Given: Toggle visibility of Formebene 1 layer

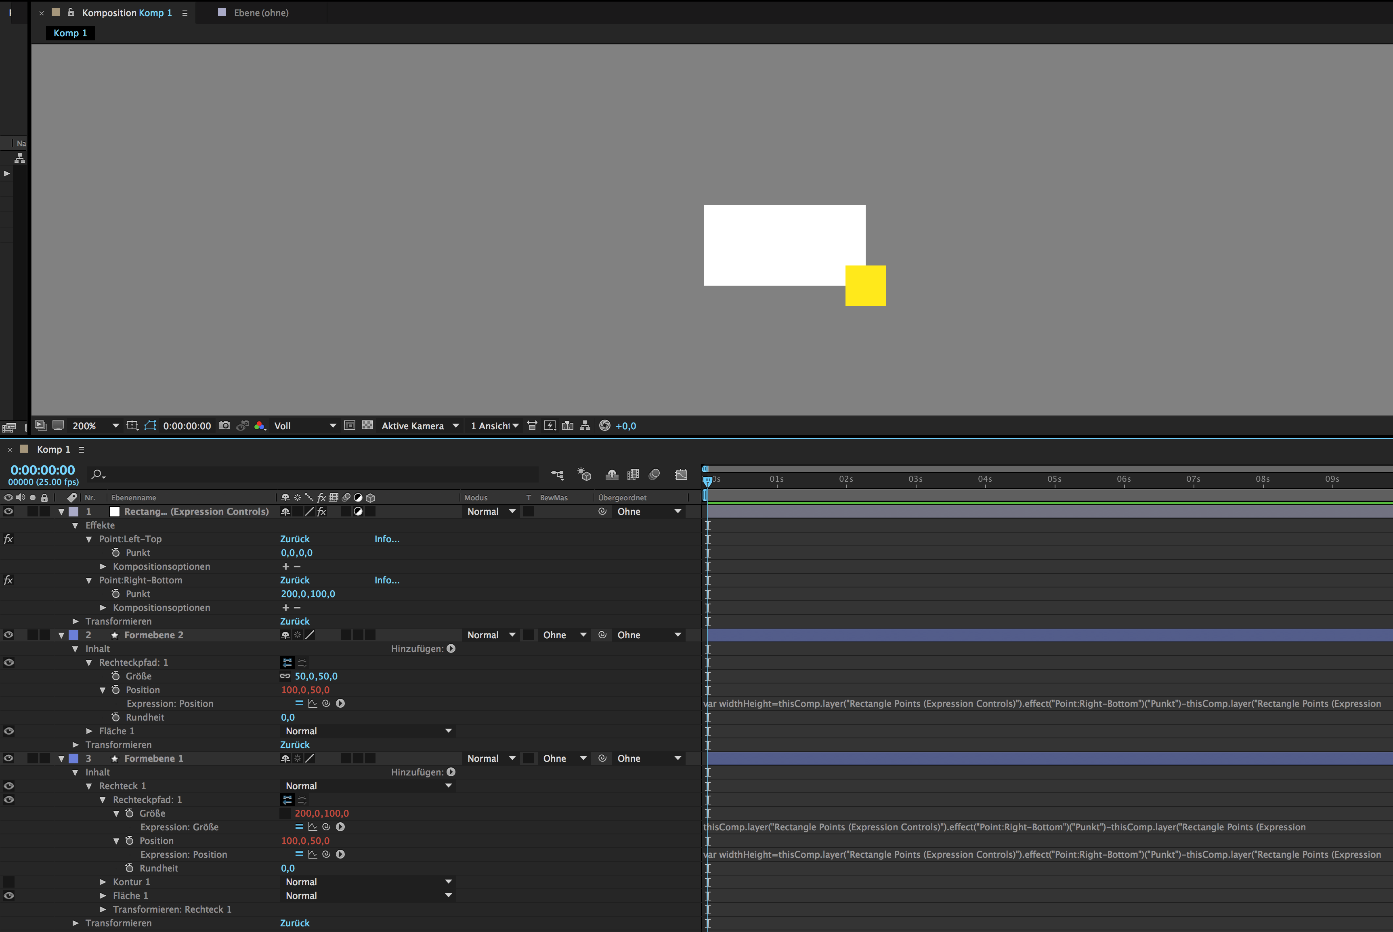Looking at the screenshot, I should 8,759.
